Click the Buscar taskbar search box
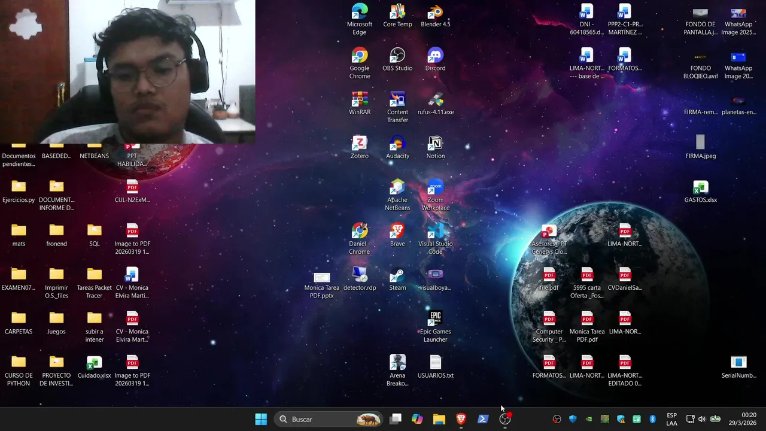Screen dimensions: 766x431 pos(329,419)
